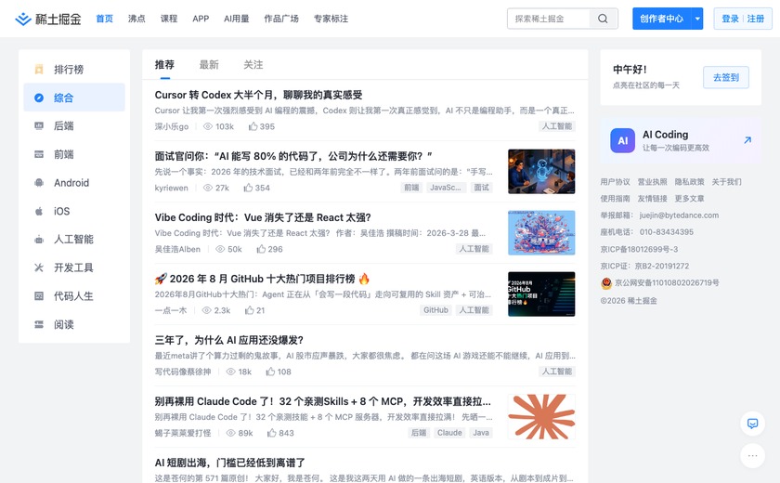
Task: Click the 注册 link
Action: click(x=755, y=19)
